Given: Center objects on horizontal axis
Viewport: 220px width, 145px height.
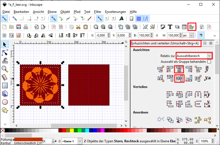Looking at the screenshot, I should pos(179,78).
